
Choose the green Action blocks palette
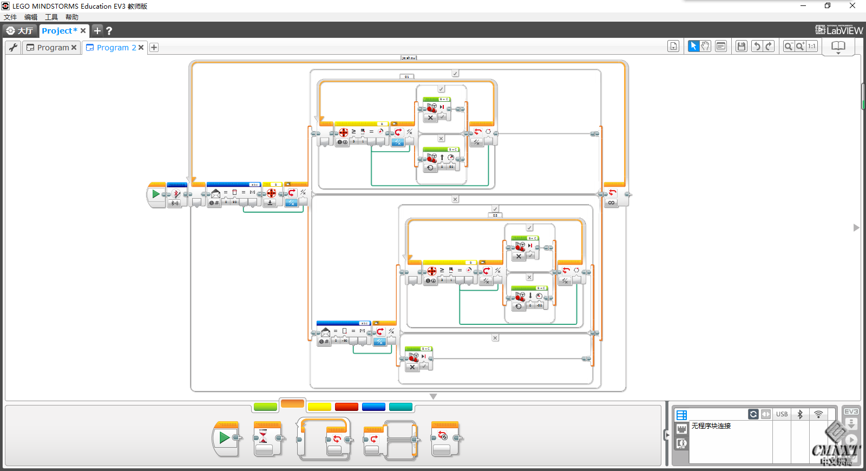pyautogui.click(x=265, y=407)
